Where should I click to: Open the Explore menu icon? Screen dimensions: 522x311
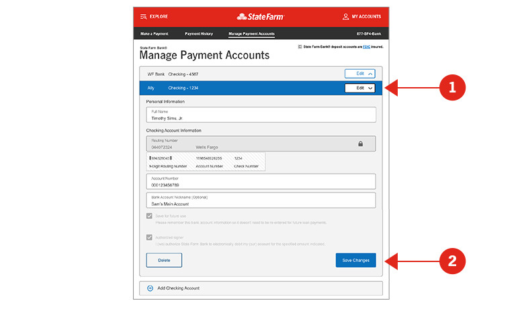pos(144,17)
